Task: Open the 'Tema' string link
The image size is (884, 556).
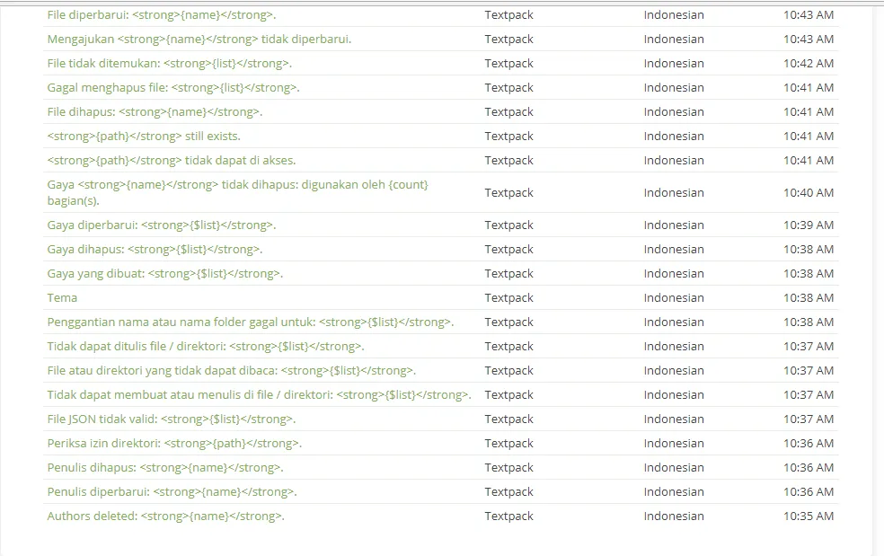Action: (62, 298)
